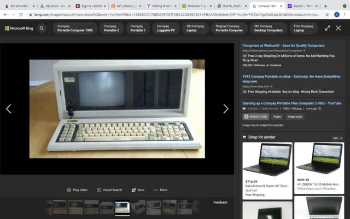Select the Old Compaq Laptop suggestion
This screenshot has width=350, height=219.
pyautogui.click(x=195, y=28)
